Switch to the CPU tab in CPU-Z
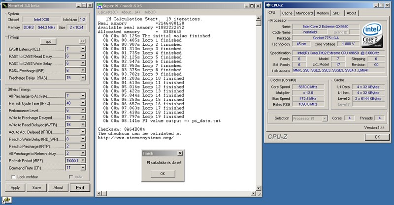Viewport: 394px width, 205px height. click(x=272, y=13)
